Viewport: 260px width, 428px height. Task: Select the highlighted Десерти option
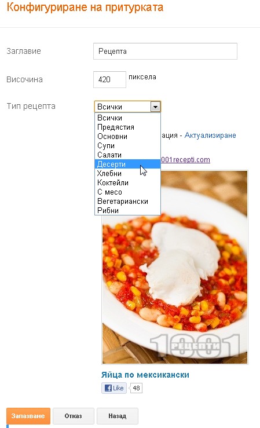127,164
